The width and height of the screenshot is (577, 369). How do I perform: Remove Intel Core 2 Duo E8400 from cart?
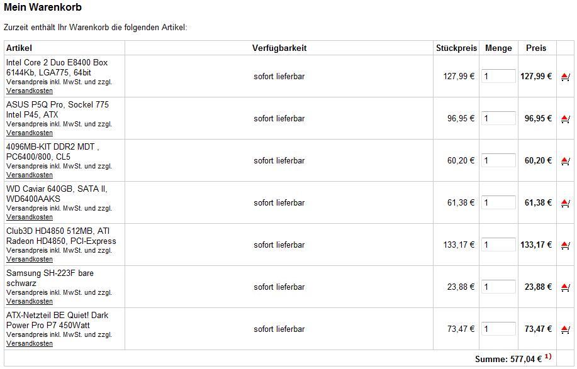(565, 77)
